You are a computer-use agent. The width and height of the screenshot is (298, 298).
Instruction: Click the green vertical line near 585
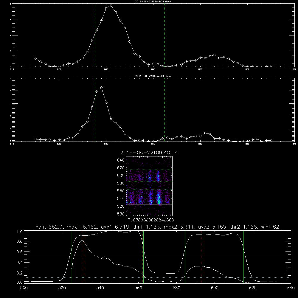185,257
